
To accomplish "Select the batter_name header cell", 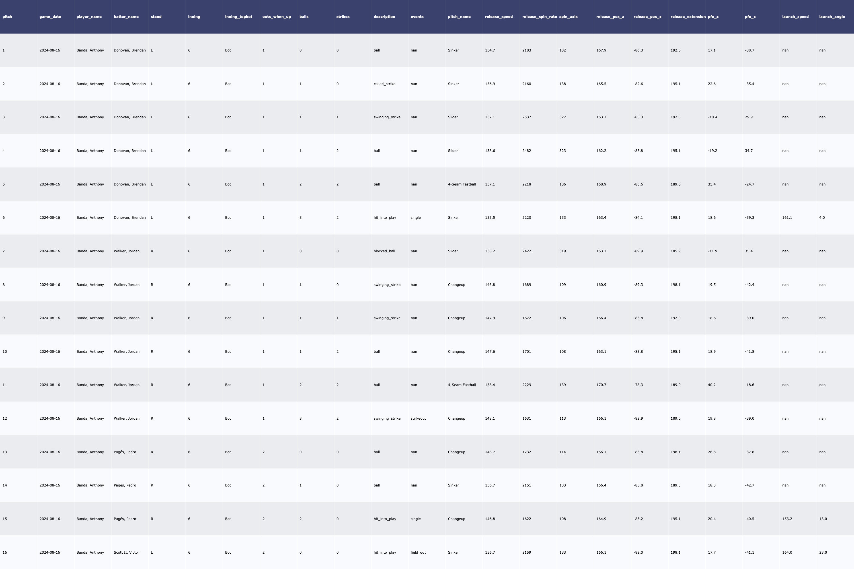I will [x=126, y=17].
